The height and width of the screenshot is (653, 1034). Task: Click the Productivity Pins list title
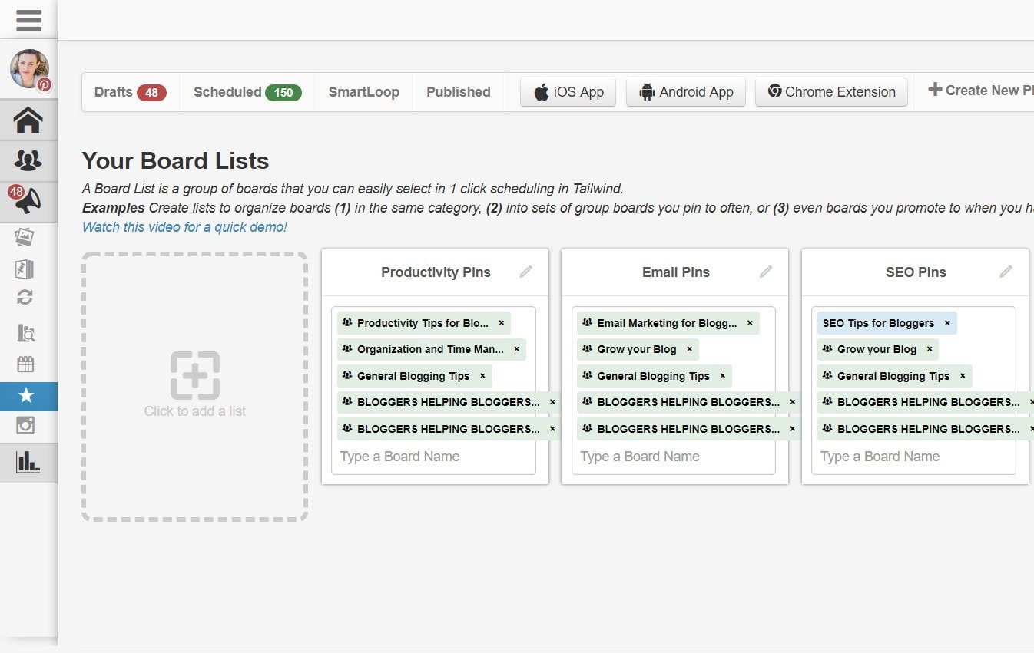pos(436,272)
